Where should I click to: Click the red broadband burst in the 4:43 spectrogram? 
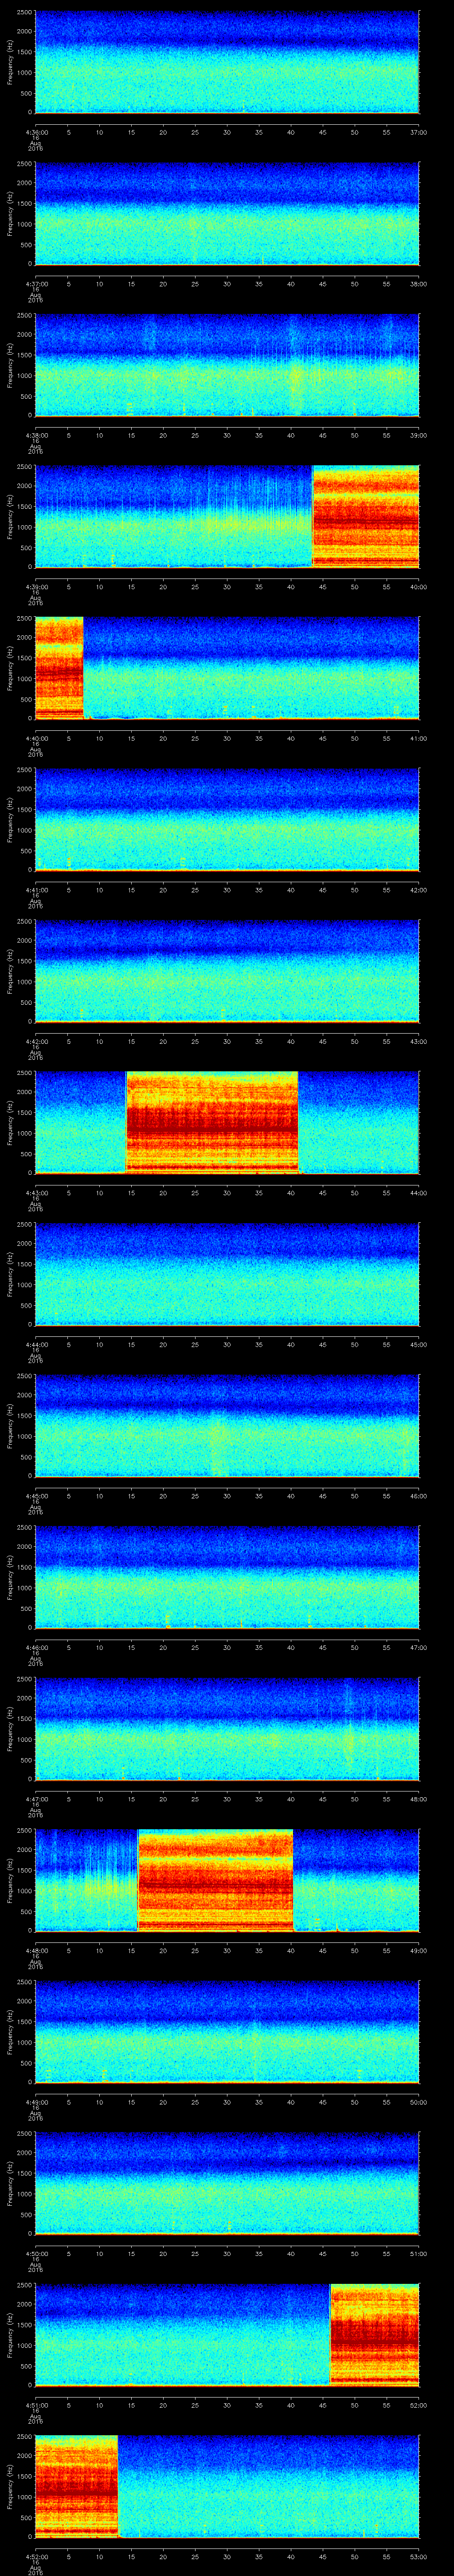click(x=211, y=1121)
